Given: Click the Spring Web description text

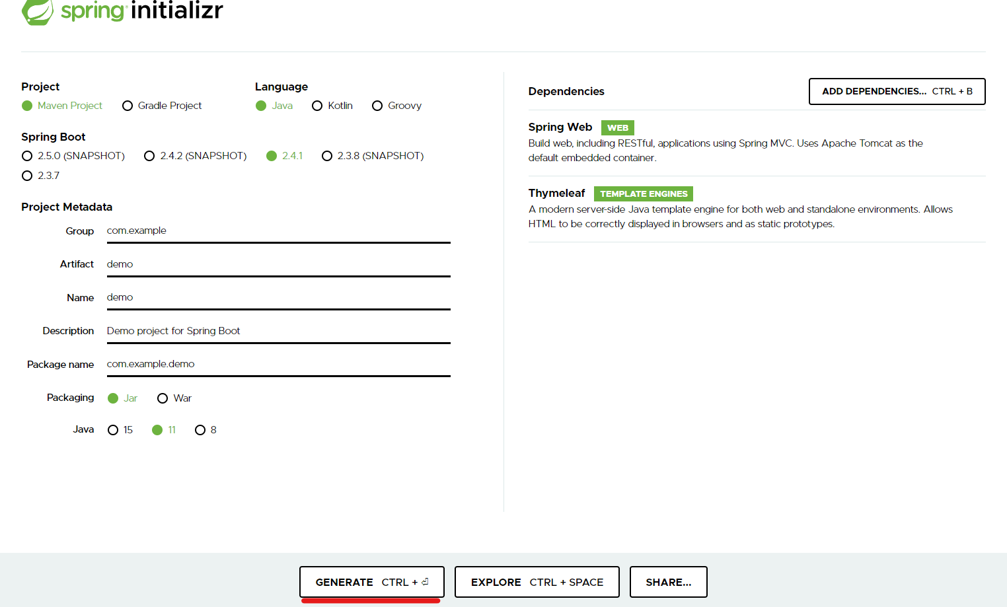Looking at the screenshot, I should click(x=726, y=151).
